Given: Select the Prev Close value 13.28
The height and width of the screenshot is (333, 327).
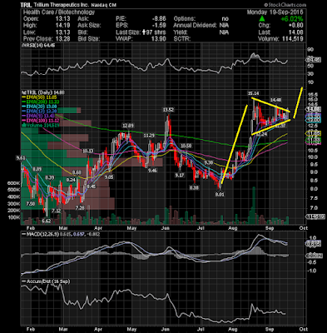Looking at the screenshot, I should point(62,39).
